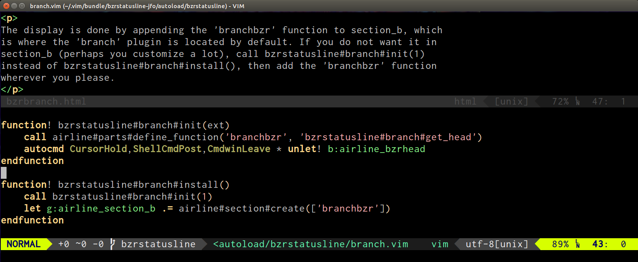Click the line starting 'section_b (perhaps you customize'

[x=213, y=54]
